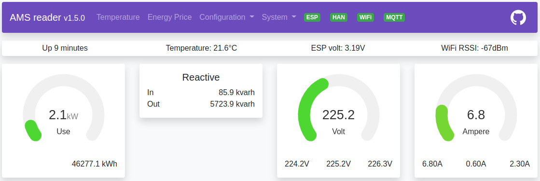
Task: Select the 'ESP volt: 3.19V' status text
Action: click(x=338, y=48)
